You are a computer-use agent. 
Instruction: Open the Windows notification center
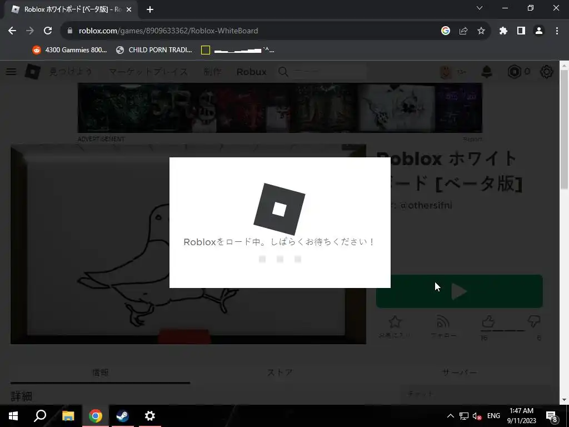pos(552,416)
